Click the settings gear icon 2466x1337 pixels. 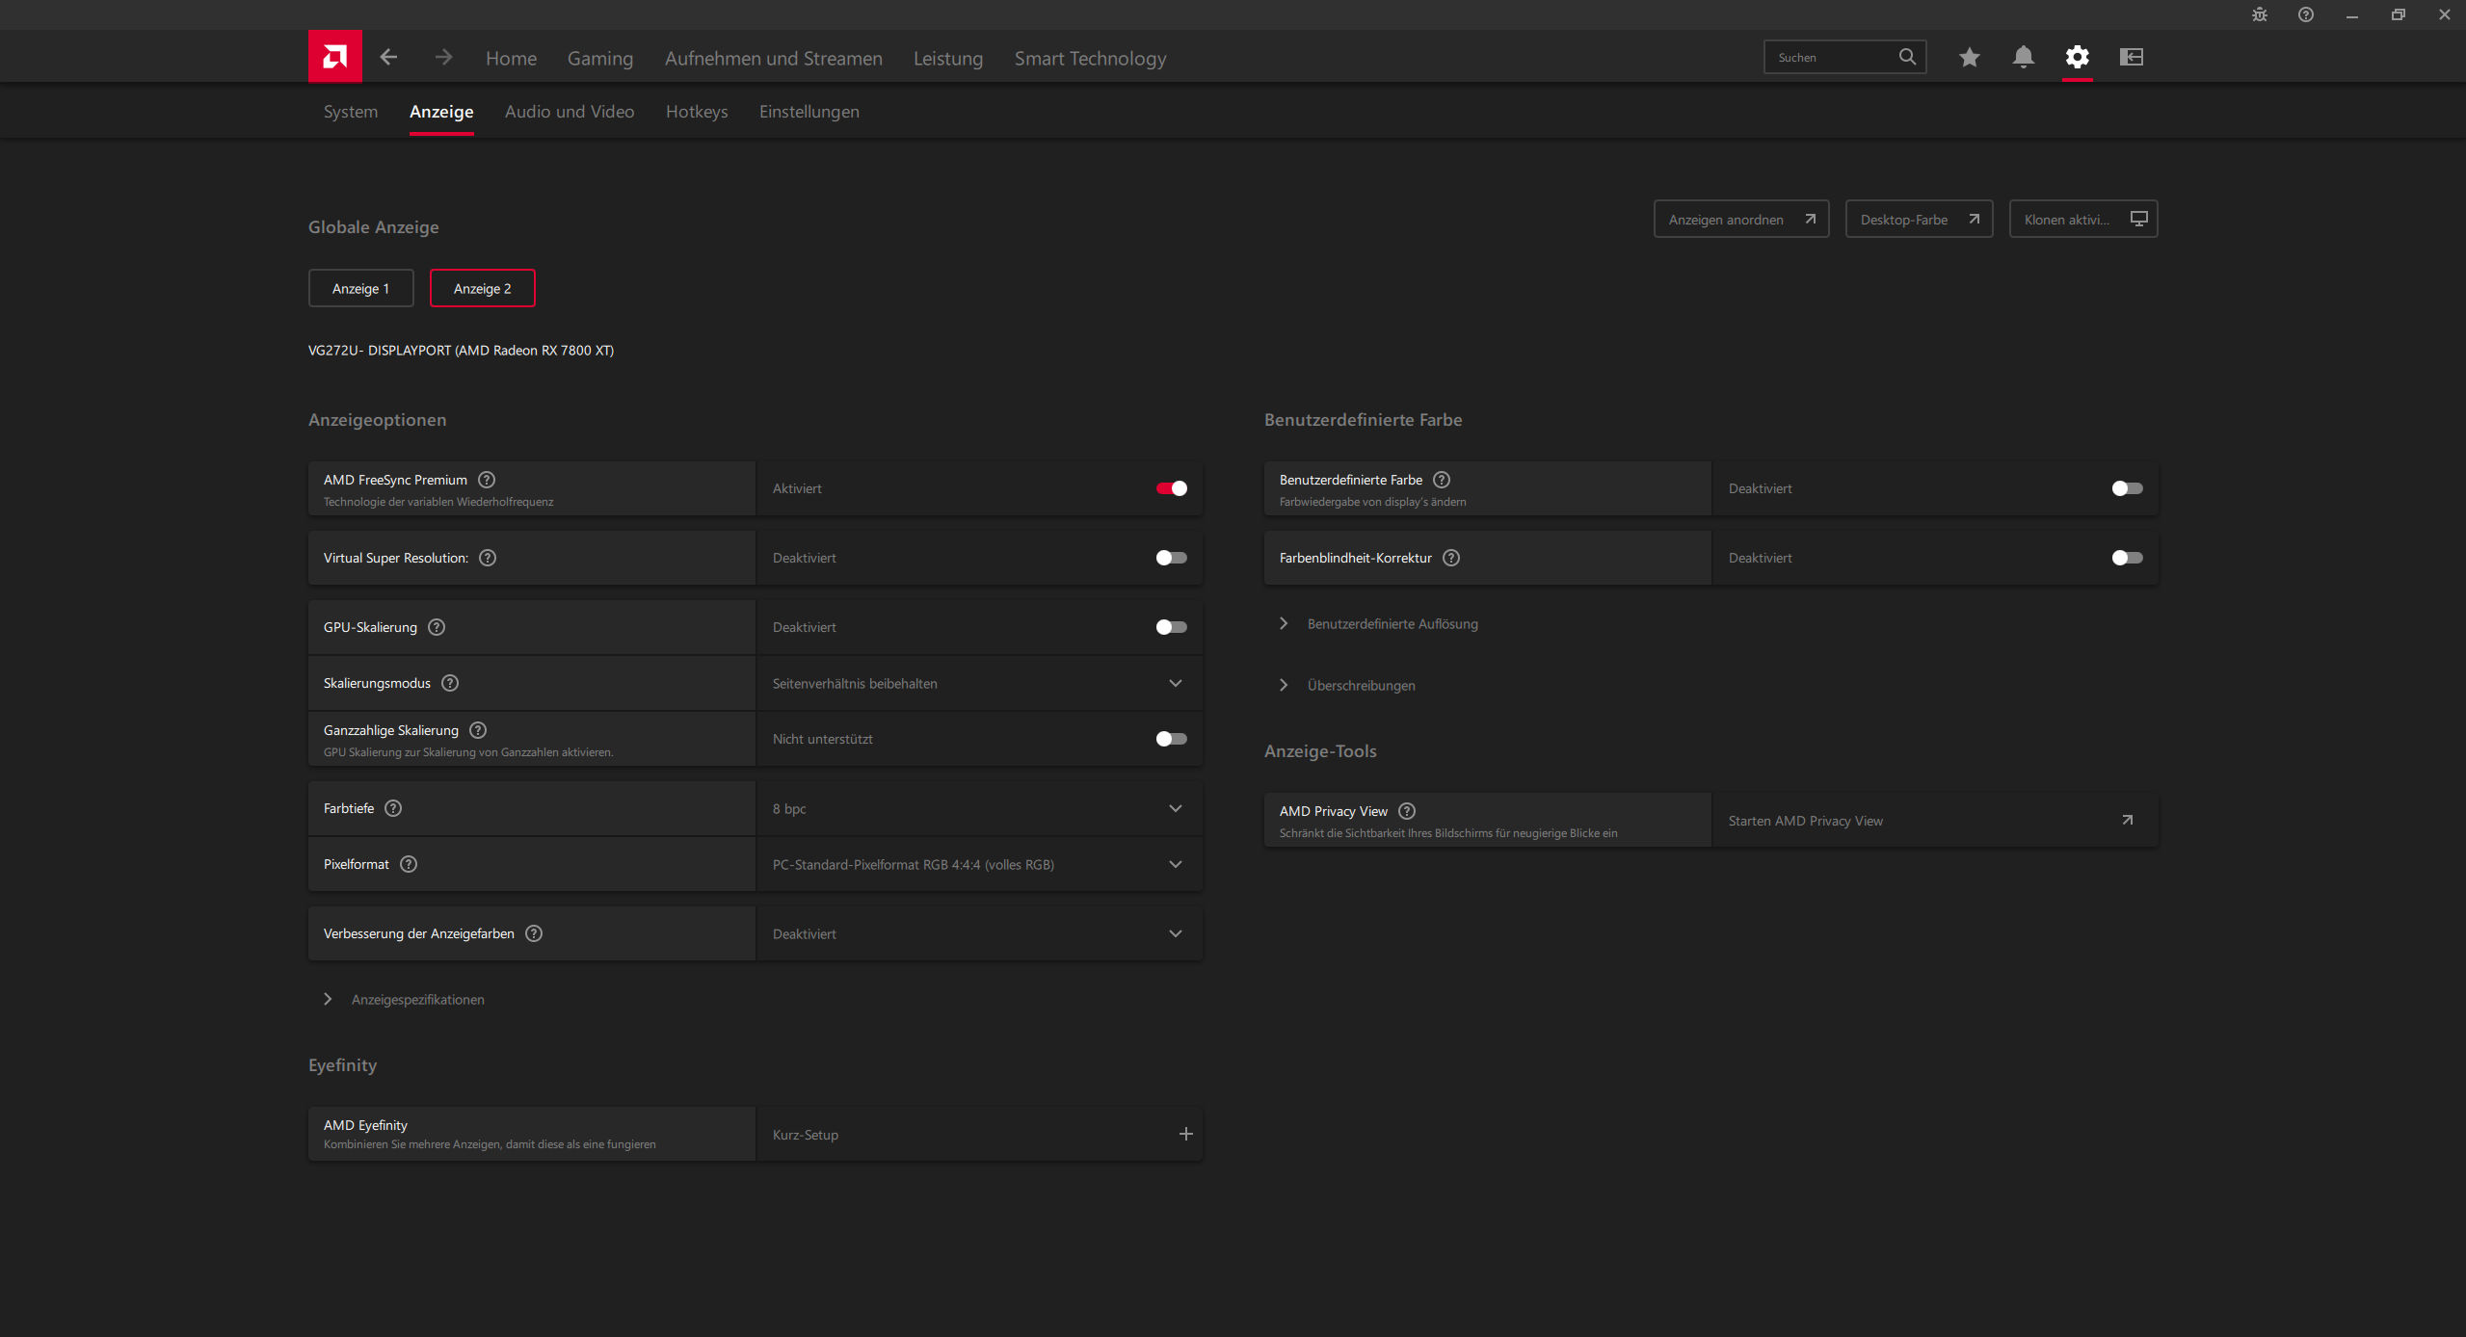[2077, 57]
